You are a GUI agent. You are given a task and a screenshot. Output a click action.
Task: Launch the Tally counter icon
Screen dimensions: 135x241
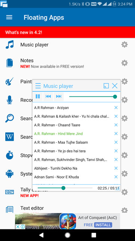(9, 192)
